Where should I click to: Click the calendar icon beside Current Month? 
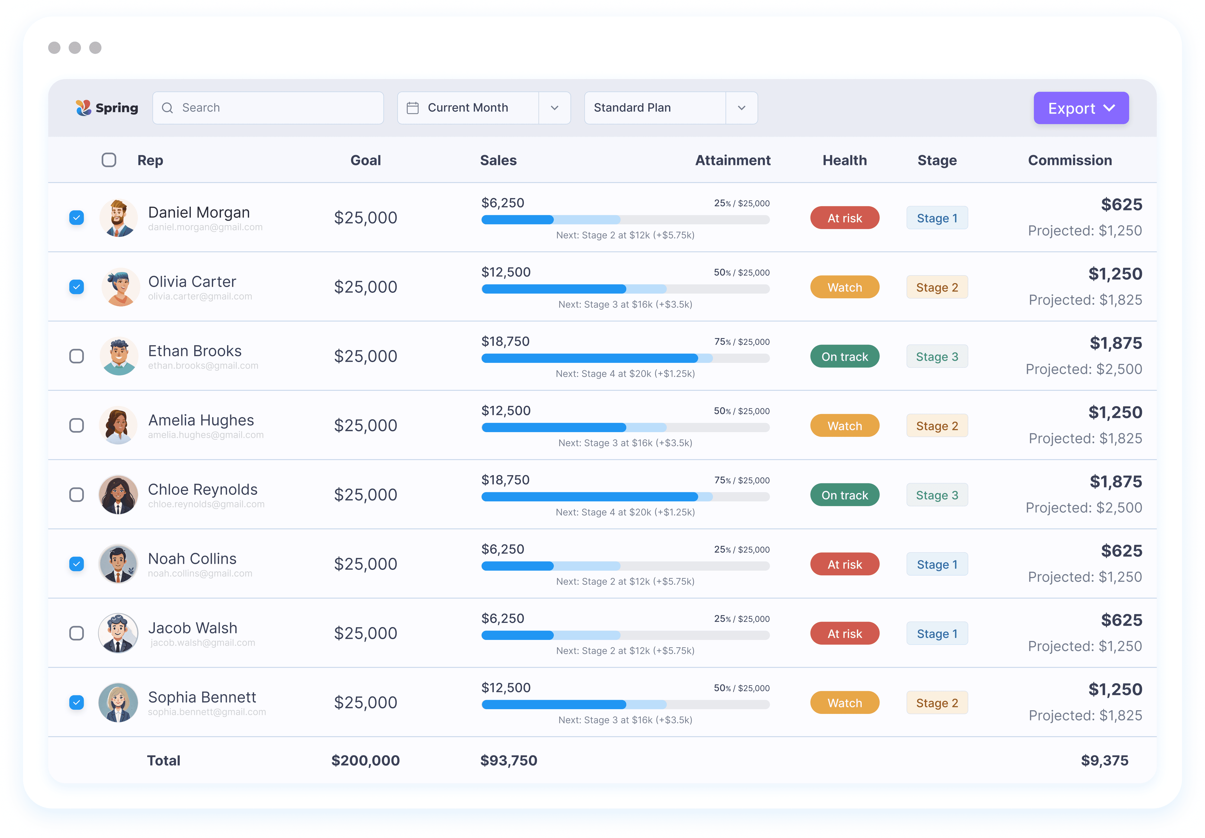413,108
